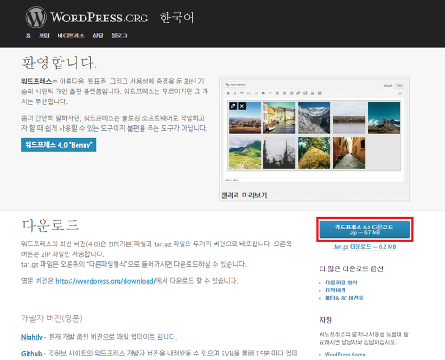Screen dimensions: 445x360
Task: Open the 버디프레스 navigation item
Action: [x=70, y=36]
